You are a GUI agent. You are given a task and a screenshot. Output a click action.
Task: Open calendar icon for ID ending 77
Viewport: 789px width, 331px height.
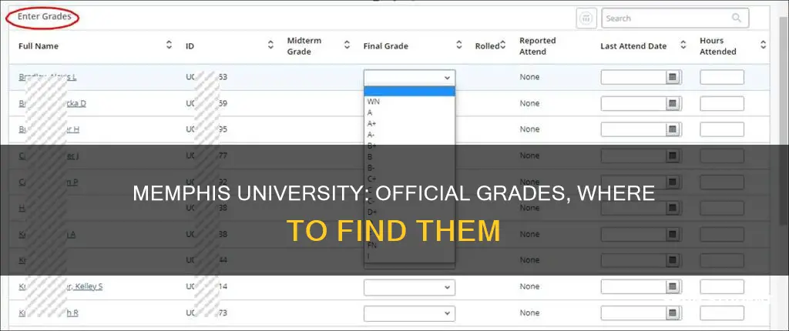click(672, 156)
